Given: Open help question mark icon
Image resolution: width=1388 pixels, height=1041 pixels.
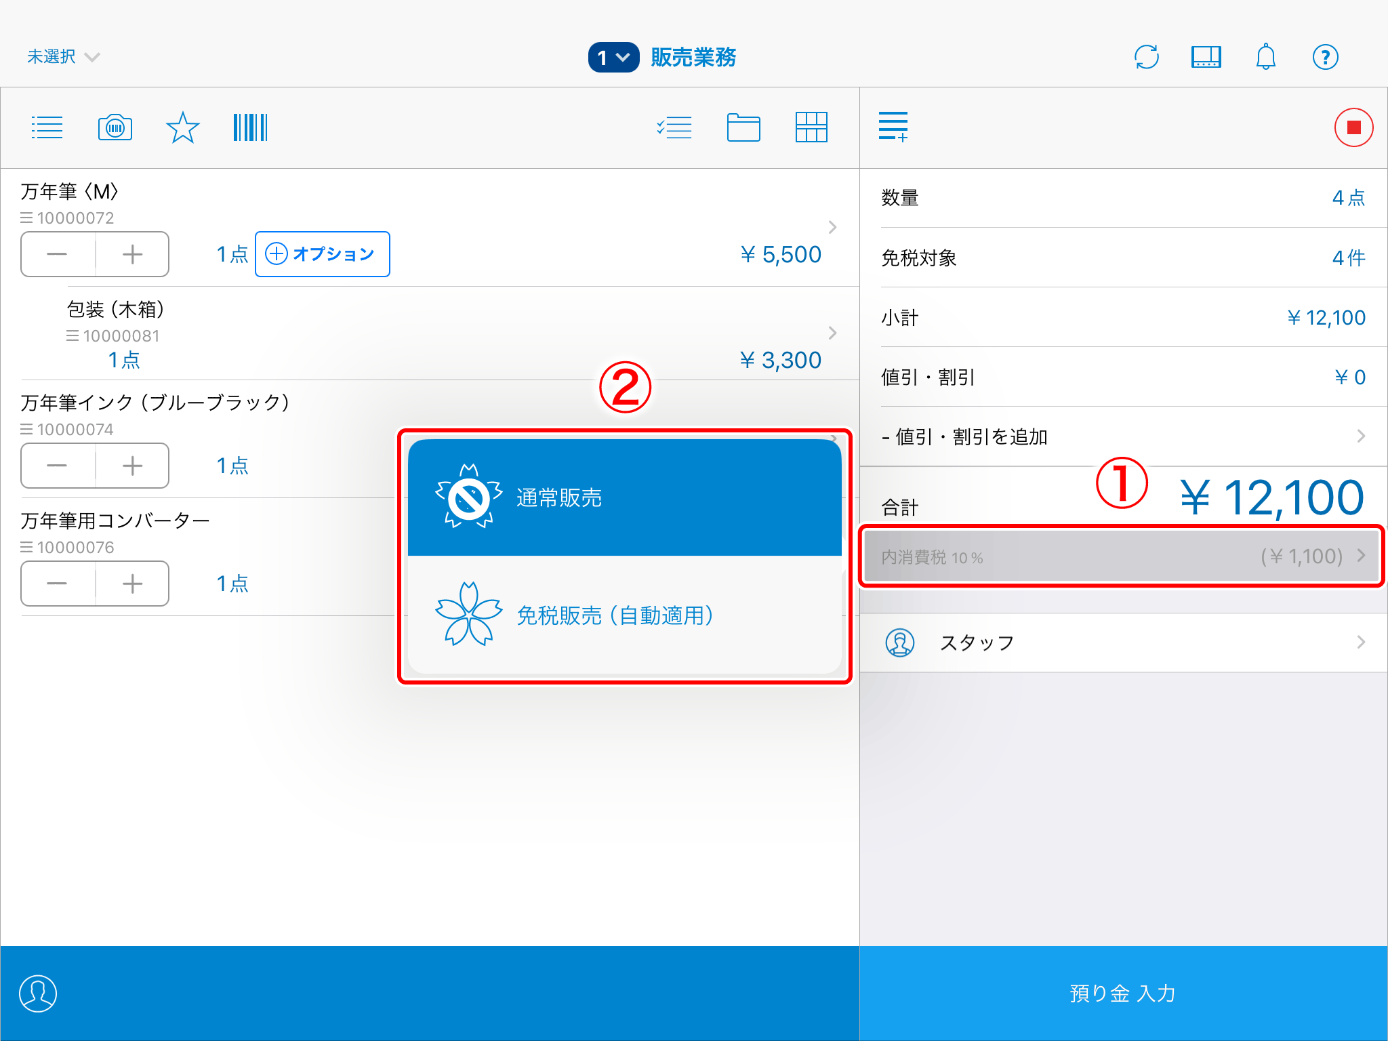Looking at the screenshot, I should [1326, 57].
